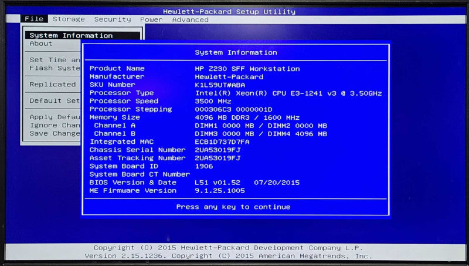
Task: Click the asset tracking value 2UA53019FJ
Action: tap(217, 158)
